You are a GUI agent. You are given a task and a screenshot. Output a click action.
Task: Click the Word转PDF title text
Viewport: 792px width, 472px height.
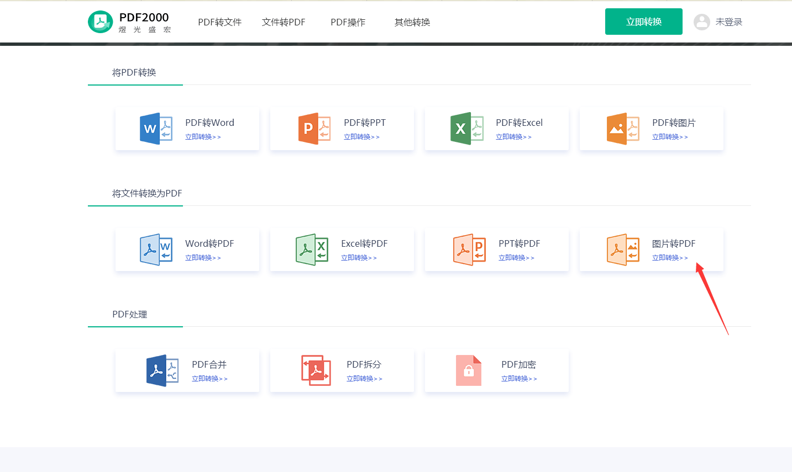point(209,243)
